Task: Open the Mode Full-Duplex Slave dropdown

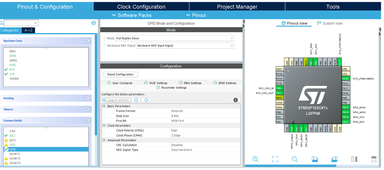Action: click(175, 38)
